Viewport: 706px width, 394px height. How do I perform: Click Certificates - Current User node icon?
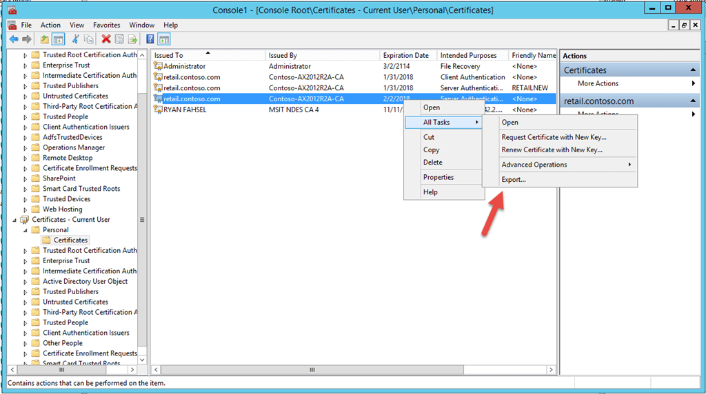(24, 220)
